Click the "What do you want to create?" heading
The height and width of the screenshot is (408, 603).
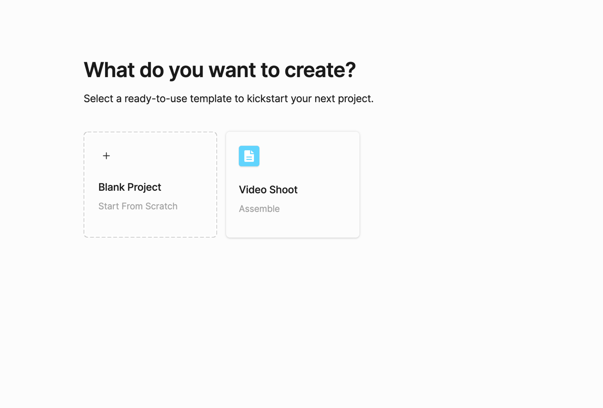(219, 70)
